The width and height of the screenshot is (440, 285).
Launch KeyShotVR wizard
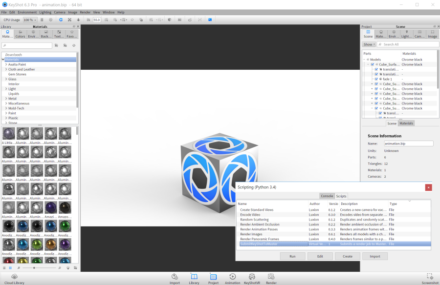pos(252,279)
